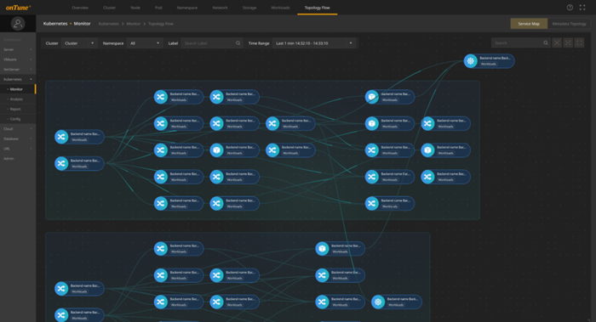Screen dimensions: 596x322
Task: Click the rightmost view icon beside the Search box
Action: [x=579, y=42]
